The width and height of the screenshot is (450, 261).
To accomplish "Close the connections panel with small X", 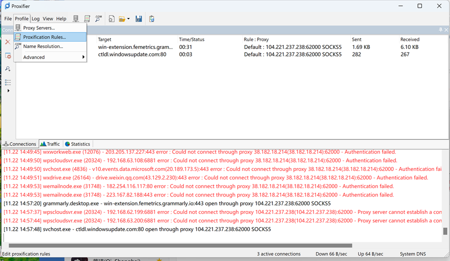I will [x=446, y=30].
